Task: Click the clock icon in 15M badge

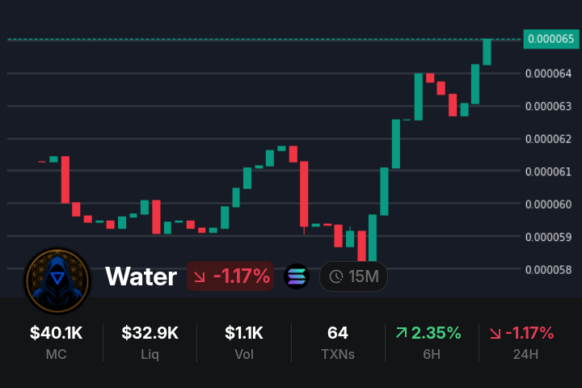Action: (x=336, y=277)
